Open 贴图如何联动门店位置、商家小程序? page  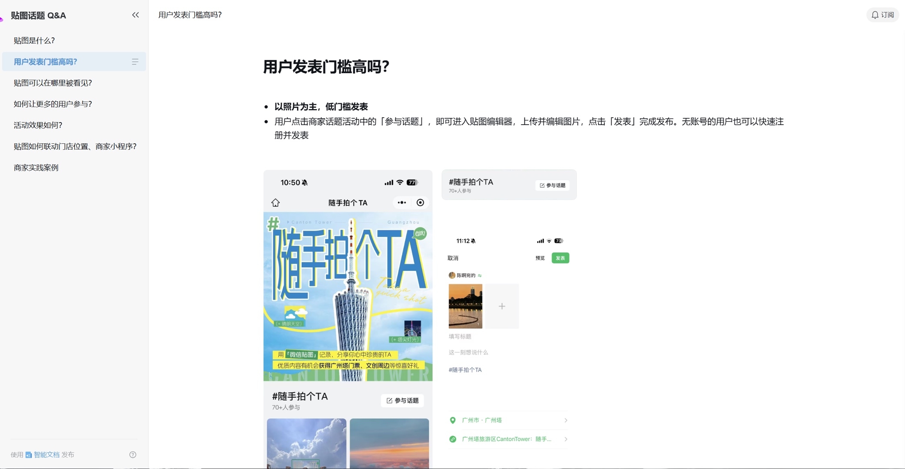[75, 146]
